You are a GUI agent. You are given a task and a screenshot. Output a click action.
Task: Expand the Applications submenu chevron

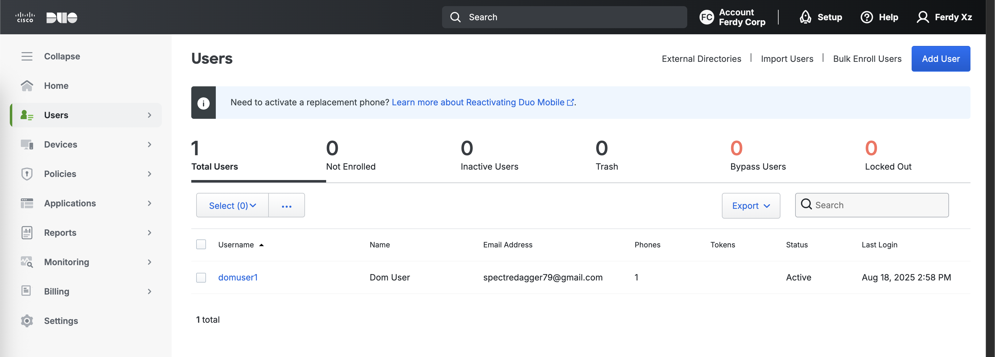150,203
